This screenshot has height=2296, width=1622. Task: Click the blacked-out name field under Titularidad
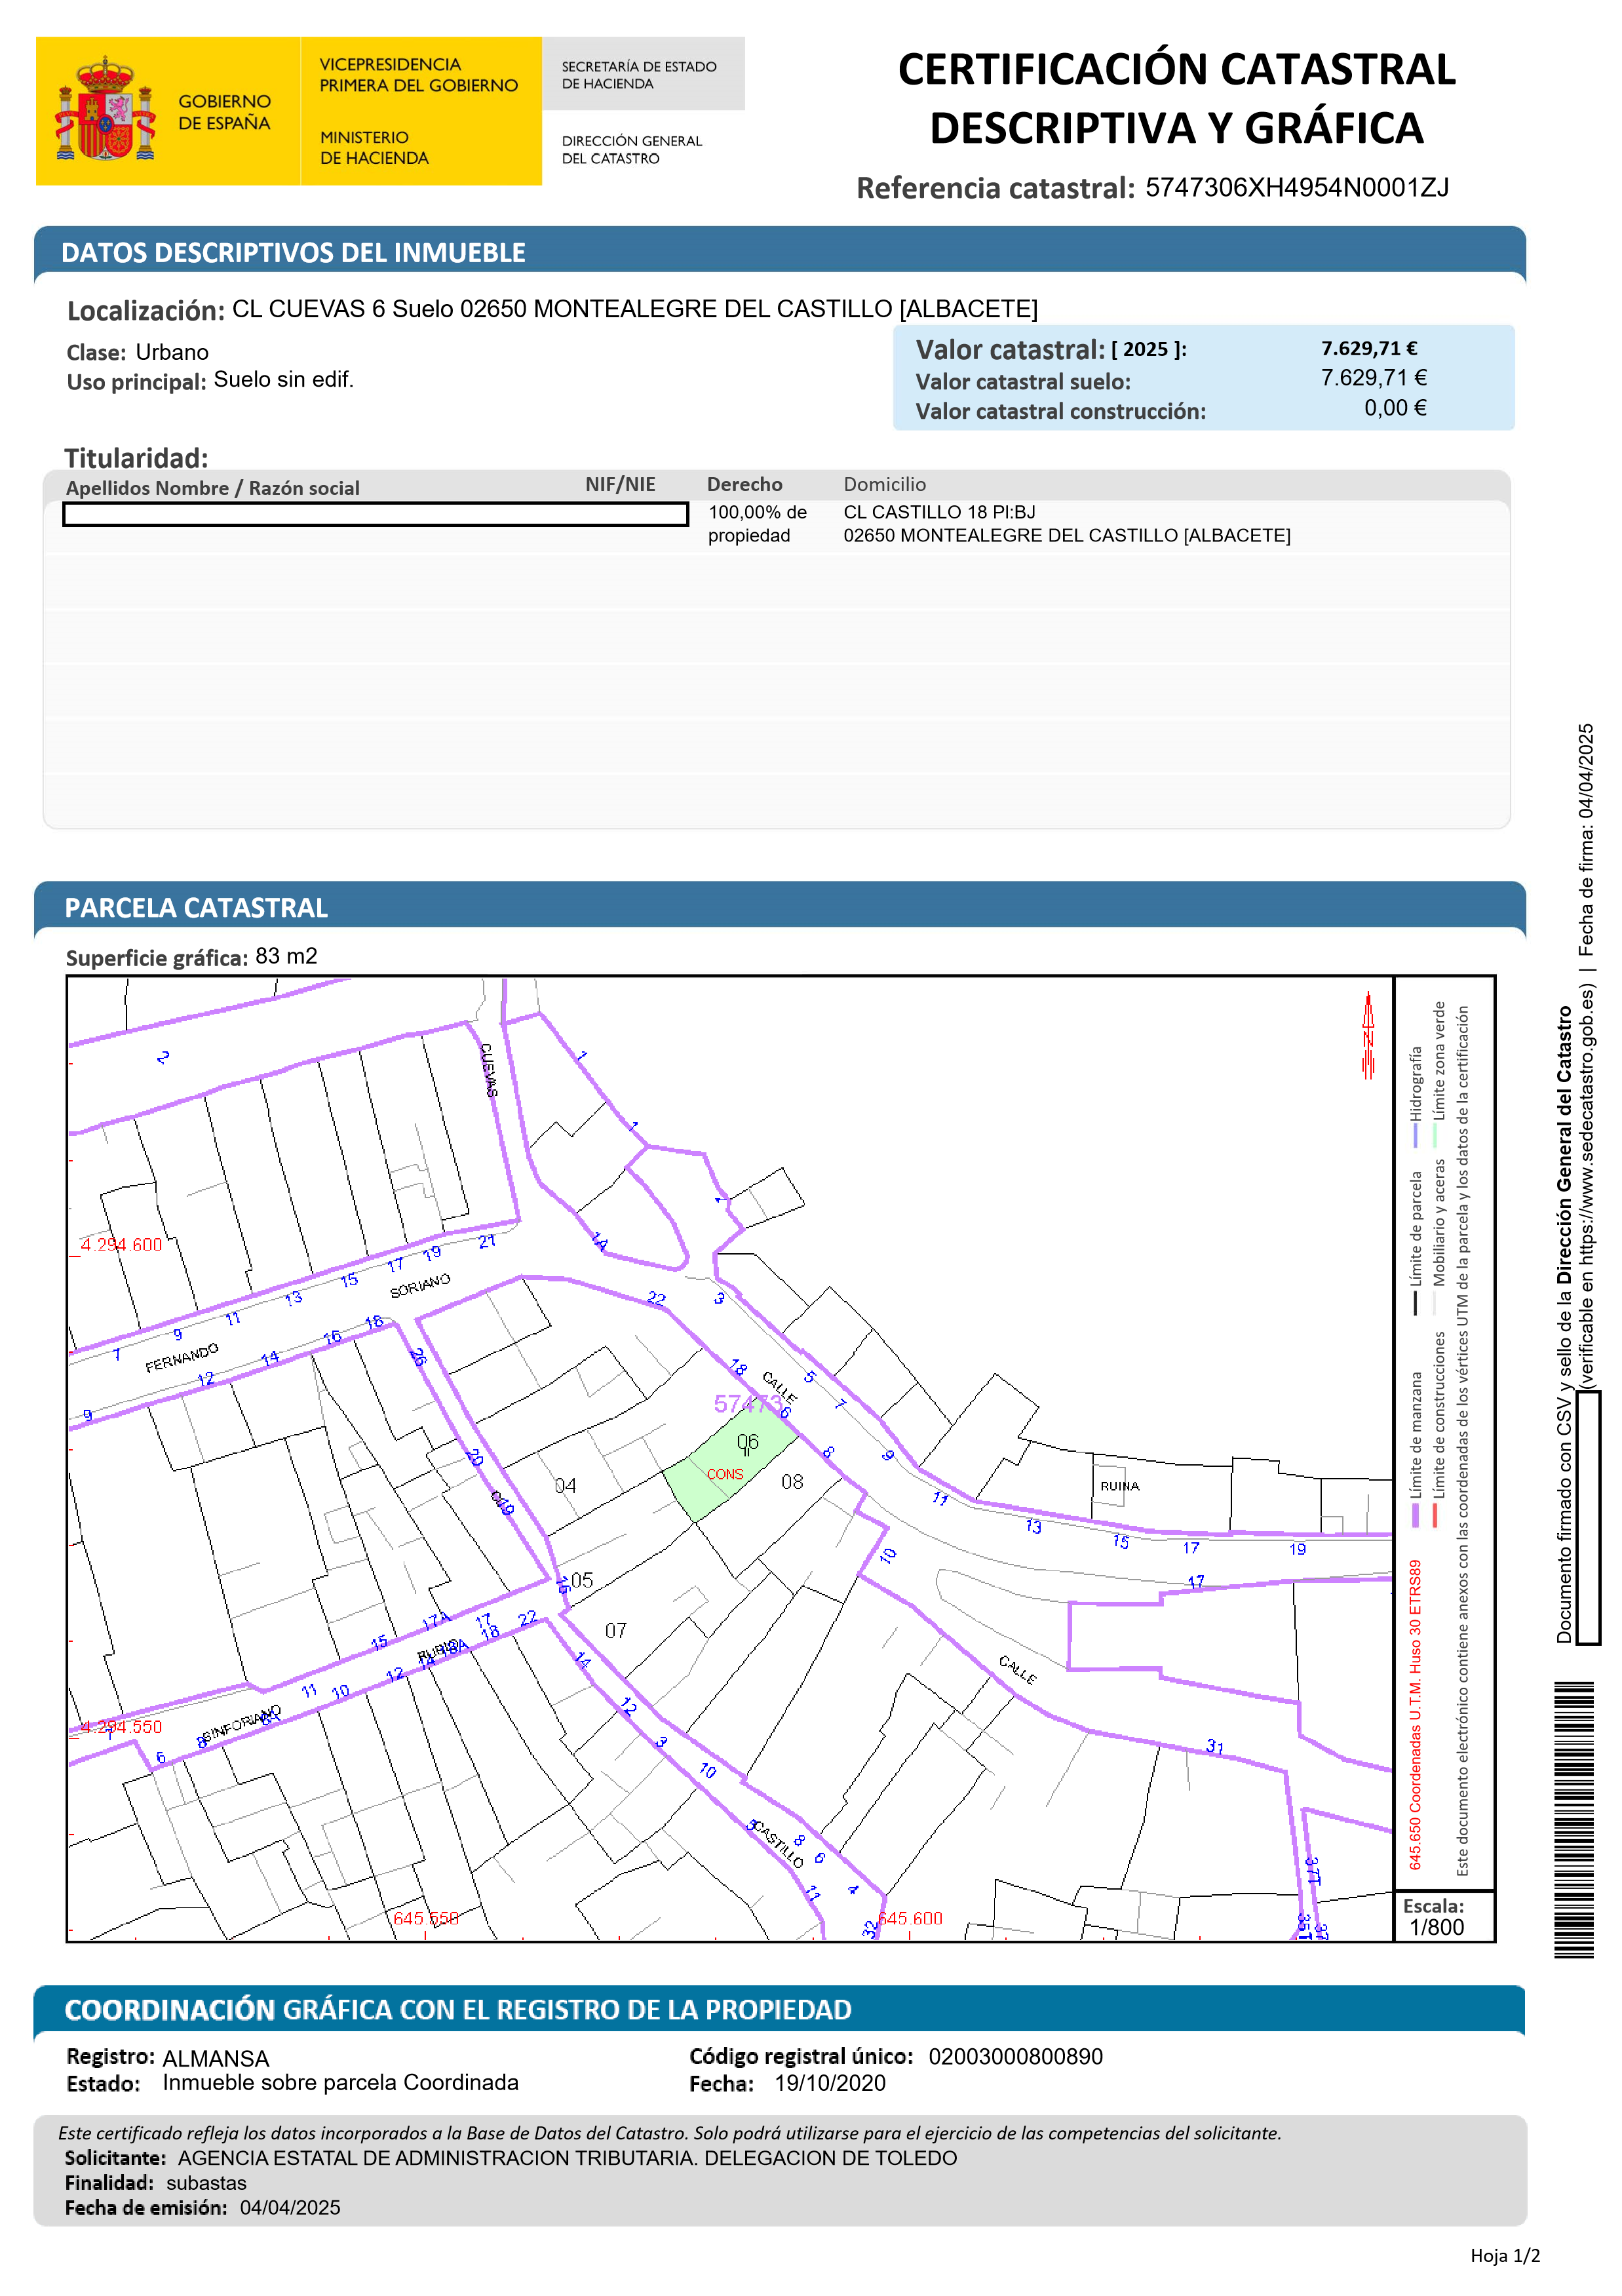pos(375,514)
